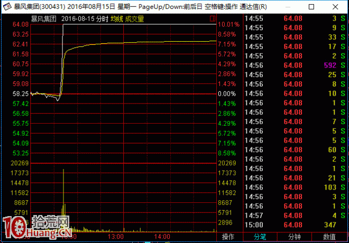Select the 14:56 trade row with volume 25

click(295, 74)
